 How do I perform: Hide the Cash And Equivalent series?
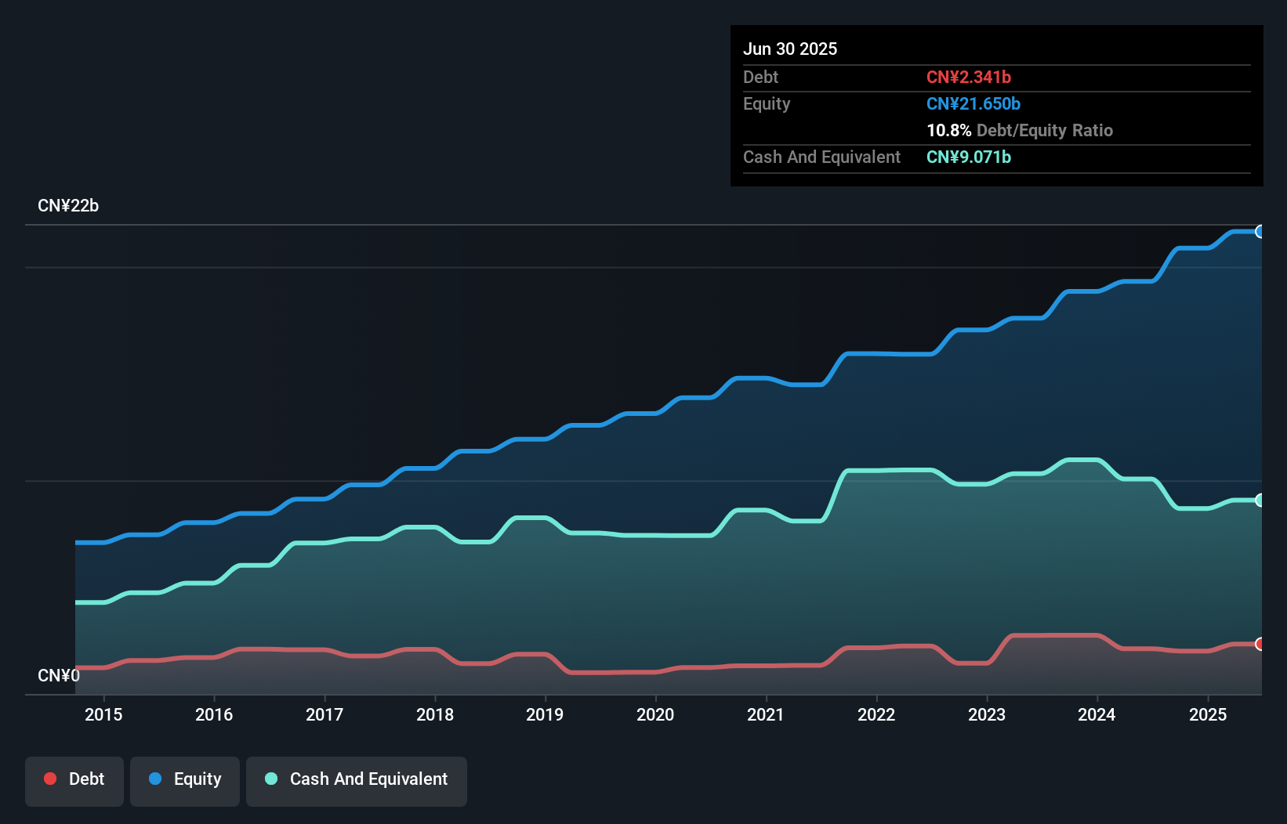[x=357, y=780]
